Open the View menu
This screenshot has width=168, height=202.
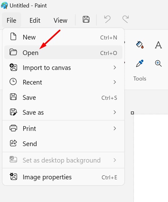60,20
